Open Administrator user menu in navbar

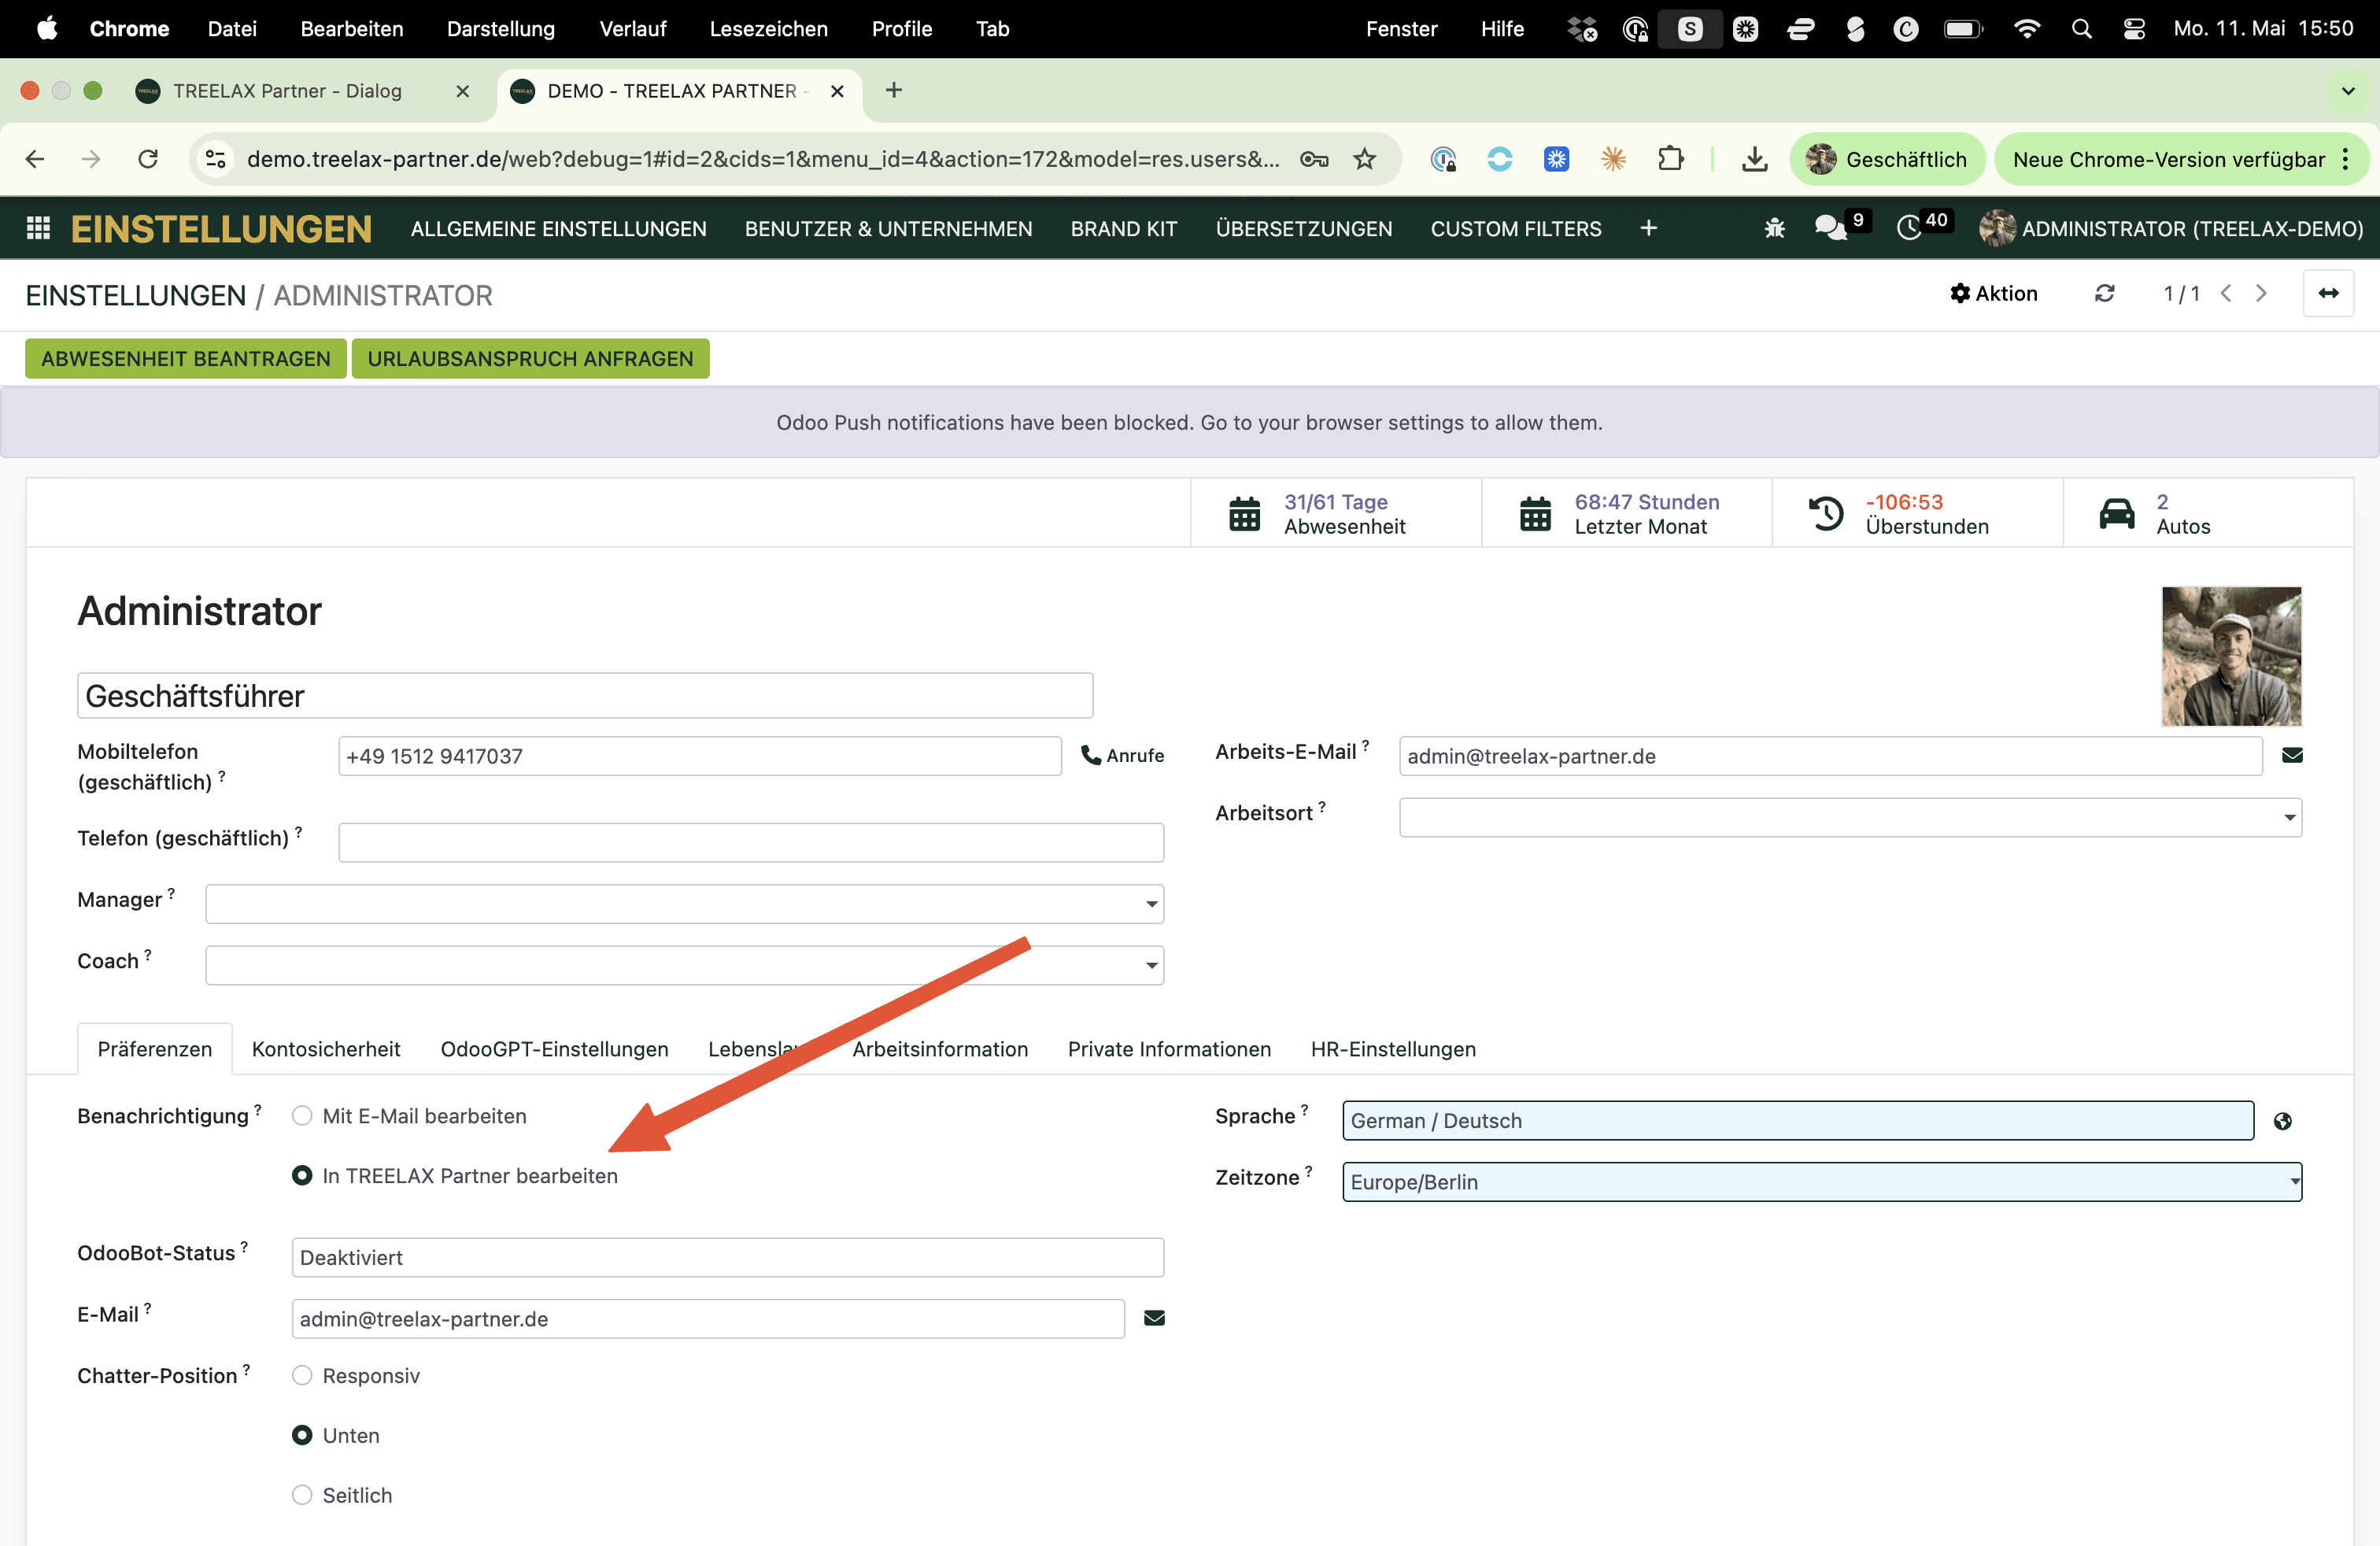coord(2171,229)
